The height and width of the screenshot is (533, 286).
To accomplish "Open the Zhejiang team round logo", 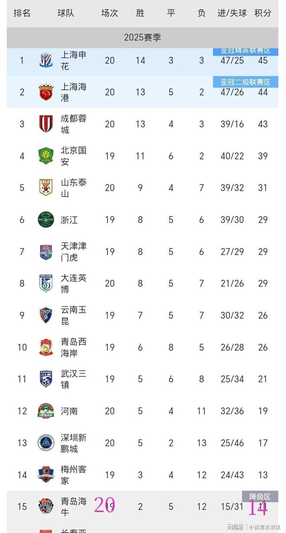I will click(x=45, y=219).
